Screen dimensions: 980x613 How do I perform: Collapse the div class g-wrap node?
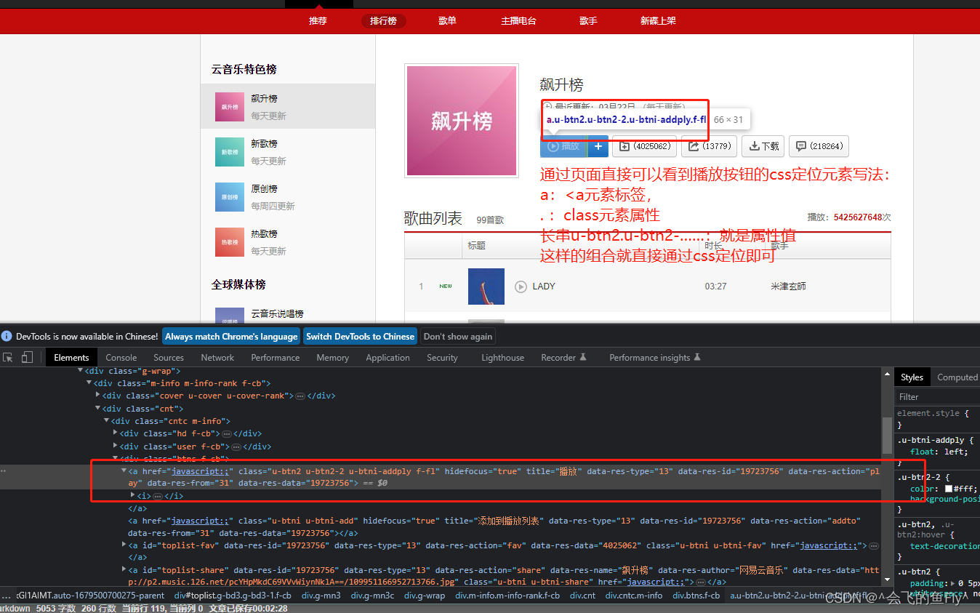pos(80,371)
